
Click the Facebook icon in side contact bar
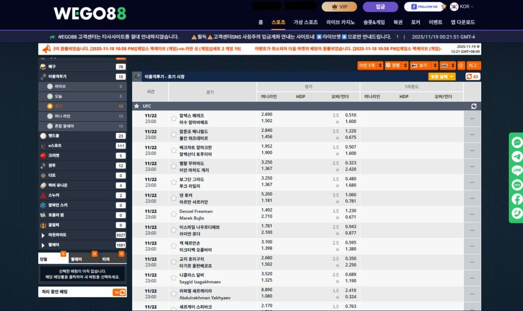tap(516, 199)
